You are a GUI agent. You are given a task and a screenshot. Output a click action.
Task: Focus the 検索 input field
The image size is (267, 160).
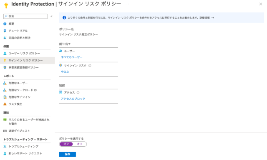tap(25, 16)
